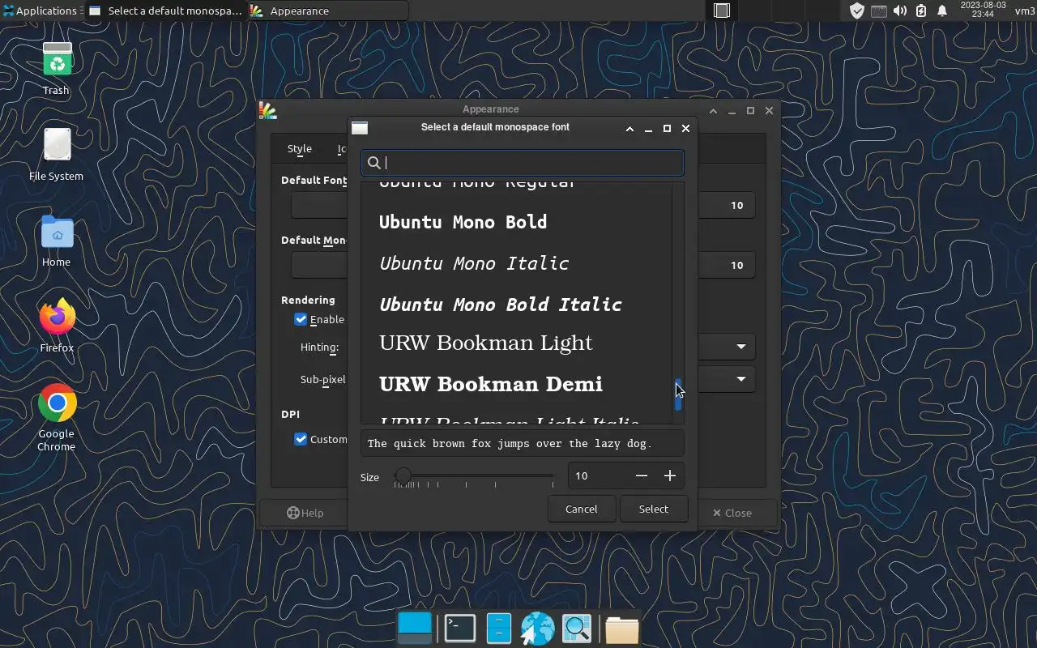The width and height of the screenshot is (1037, 648).
Task: Open application finder magnifier in dock
Action: 577,629
